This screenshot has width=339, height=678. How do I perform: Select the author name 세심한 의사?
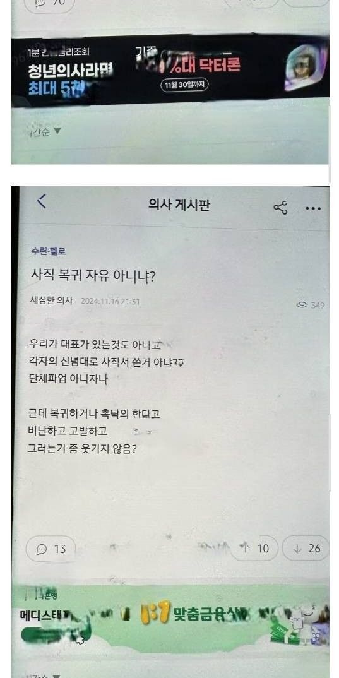(52, 300)
